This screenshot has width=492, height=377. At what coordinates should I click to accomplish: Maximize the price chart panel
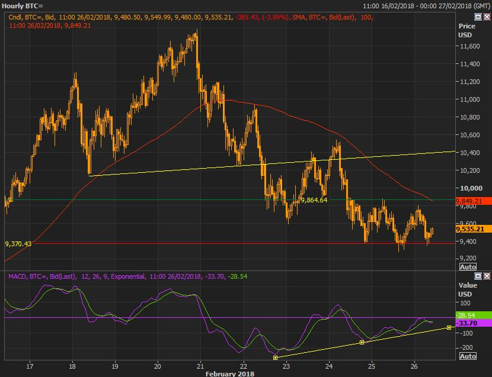(478, 17)
